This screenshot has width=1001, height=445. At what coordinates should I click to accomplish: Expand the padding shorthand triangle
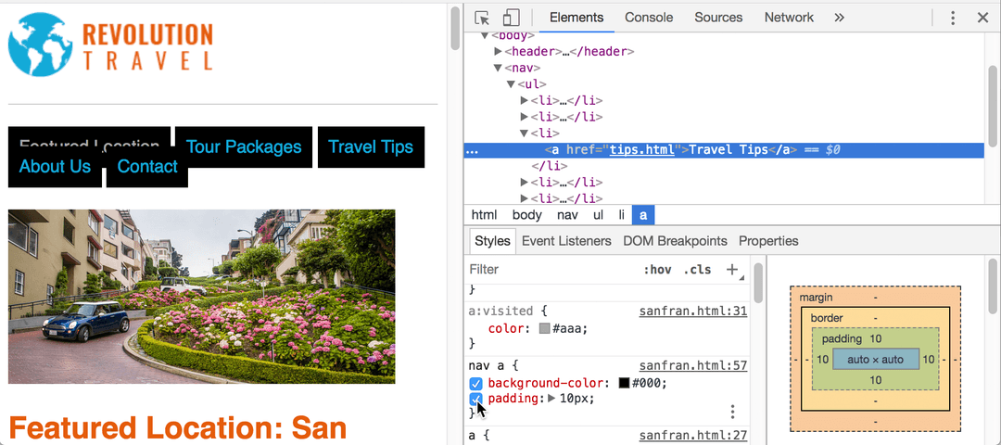(x=552, y=399)
